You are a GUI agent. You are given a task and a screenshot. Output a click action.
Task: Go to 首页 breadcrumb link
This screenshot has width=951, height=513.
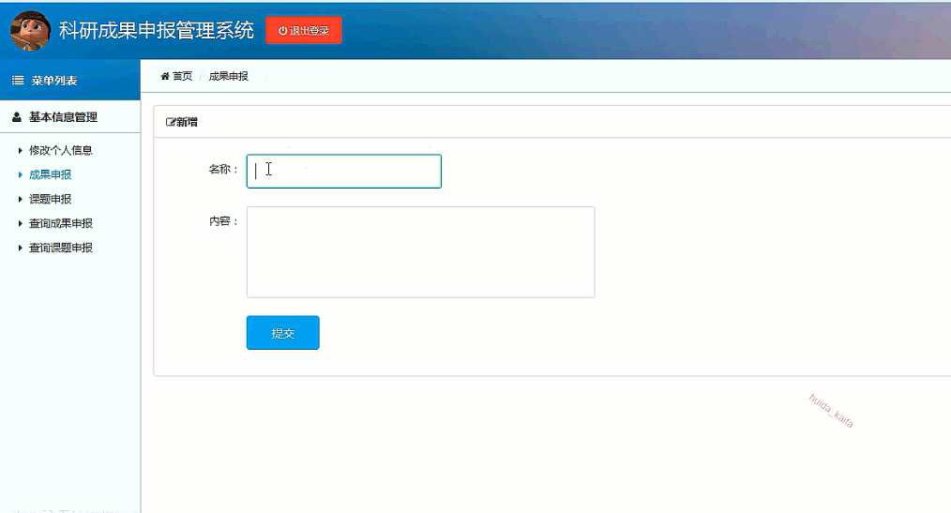pos(183,76)
